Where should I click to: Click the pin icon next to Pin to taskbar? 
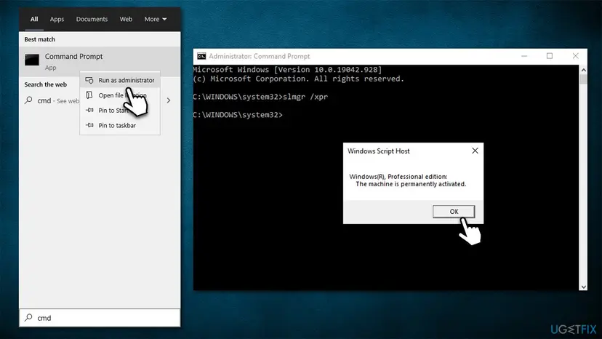(x=89, y=125)
